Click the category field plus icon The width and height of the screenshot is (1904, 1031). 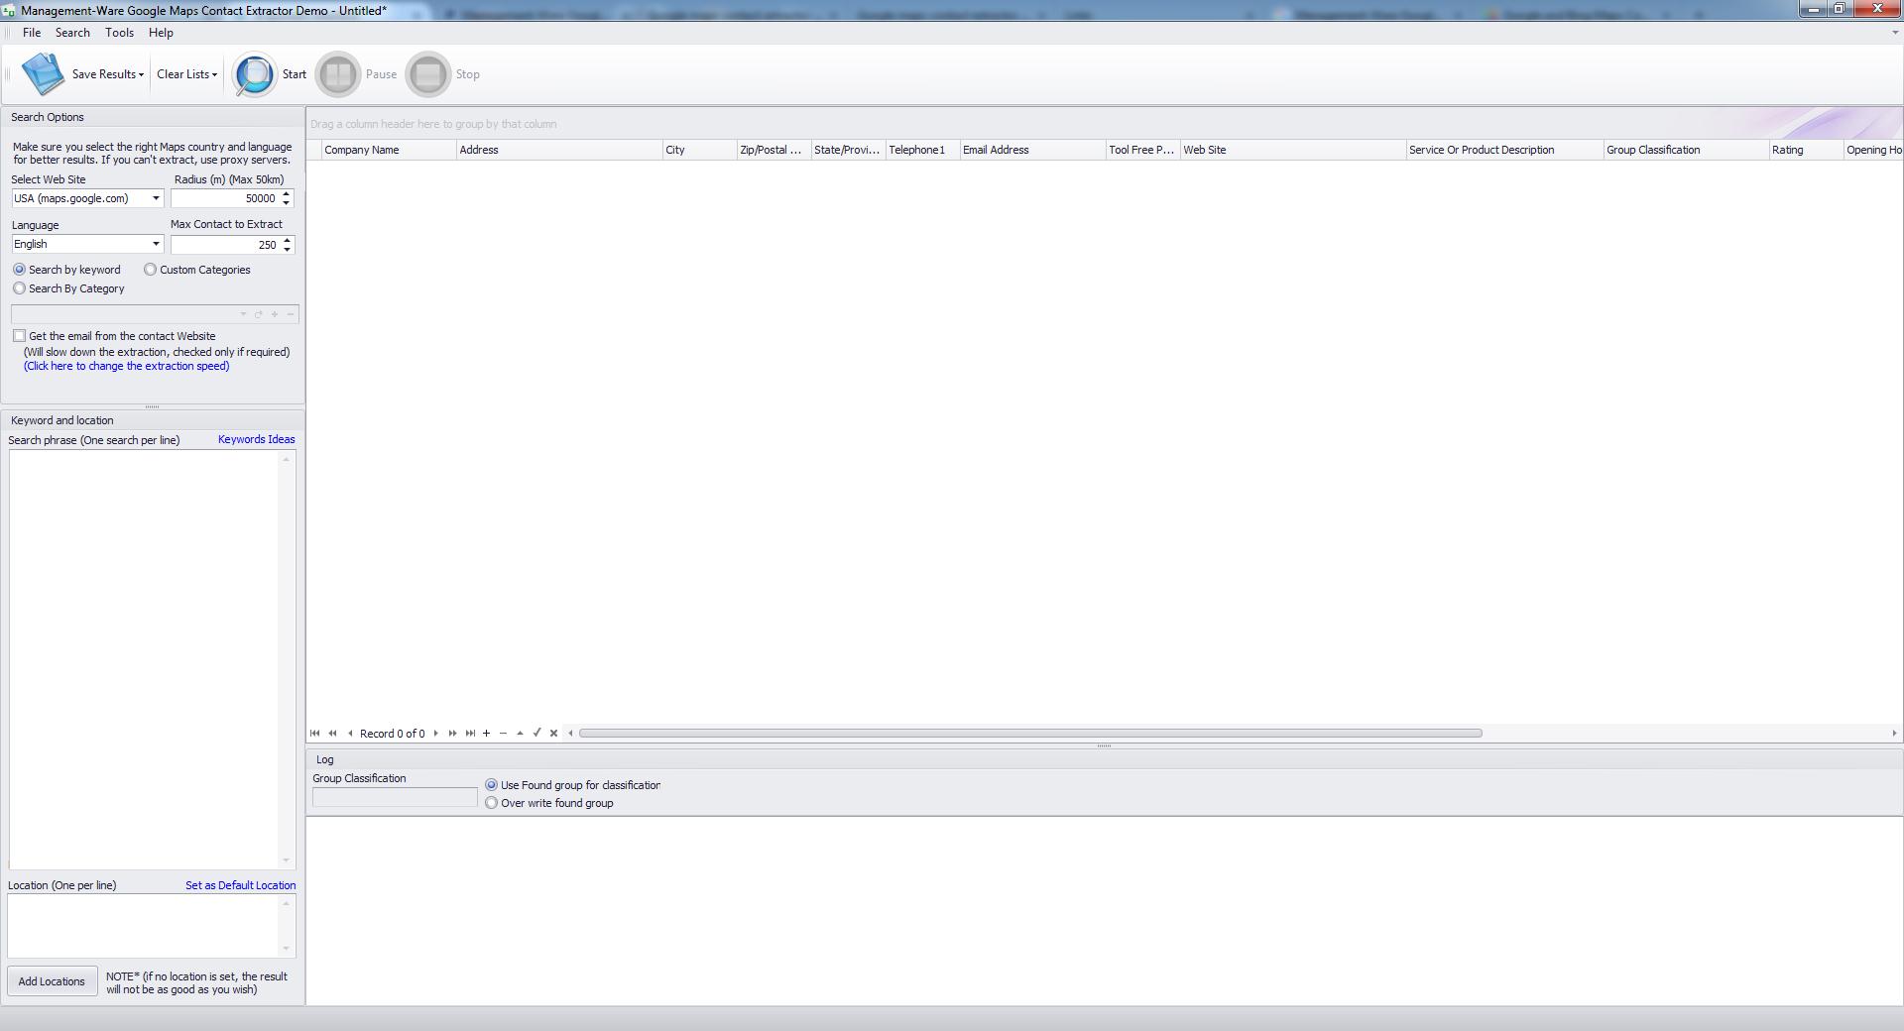[275, 314]
